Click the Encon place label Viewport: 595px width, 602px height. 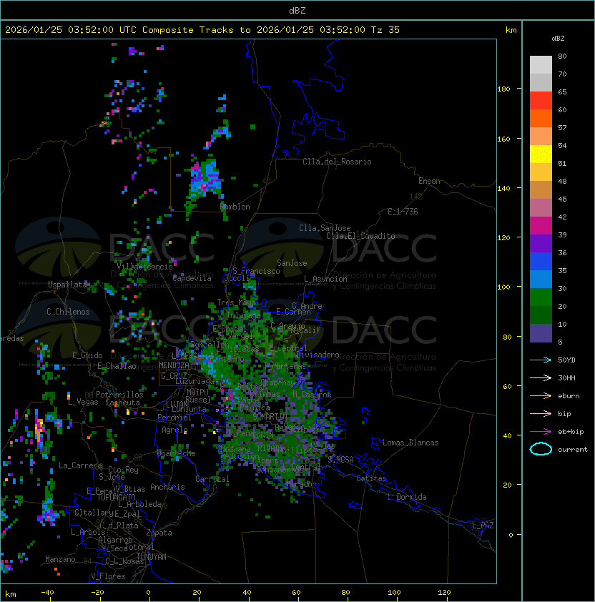429,181
